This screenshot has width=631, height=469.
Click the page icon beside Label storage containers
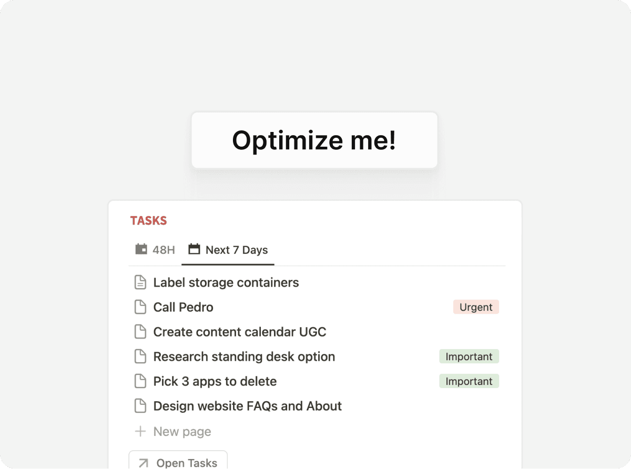click(140, 282)
